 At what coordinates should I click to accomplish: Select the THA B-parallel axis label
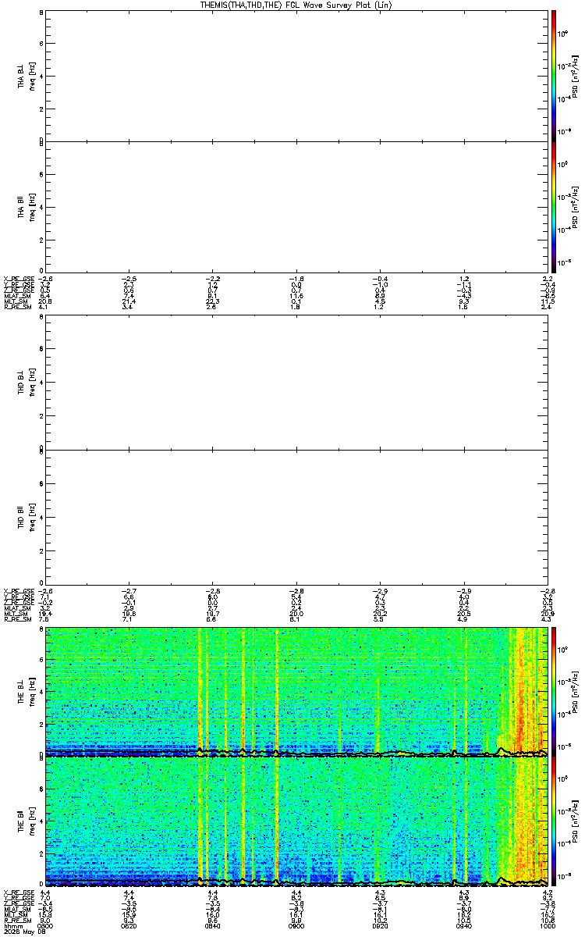click(22, 207)
